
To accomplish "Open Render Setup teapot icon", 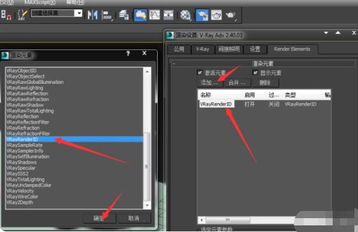I will coord(202,15).
